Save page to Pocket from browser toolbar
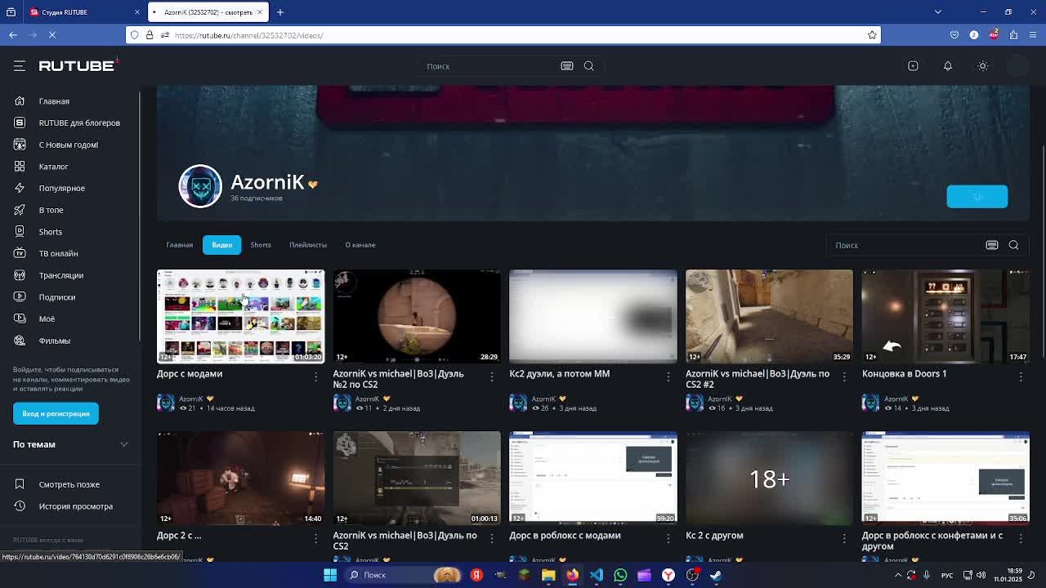Screen dimensions: 1046x588 click(954, 35)
